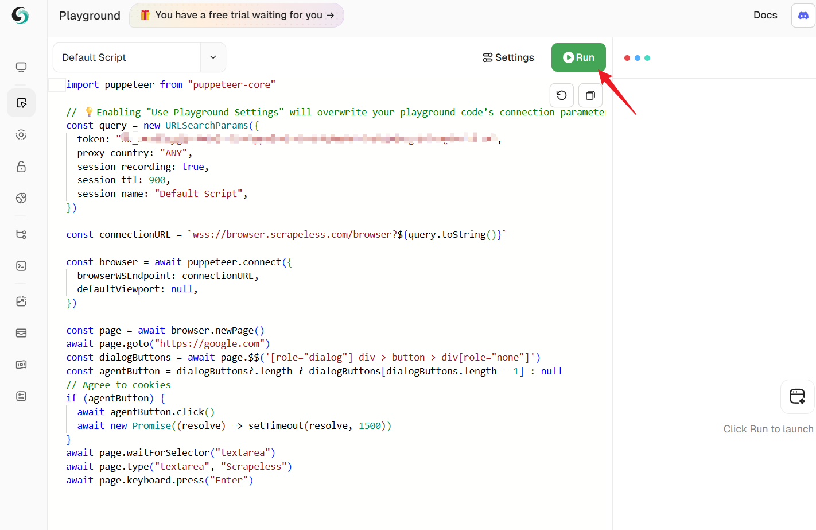This screenshot has width=816, height=530.
Task: Select the Playground cursor icon in sidebar
Action: click(x=21, y=103)
